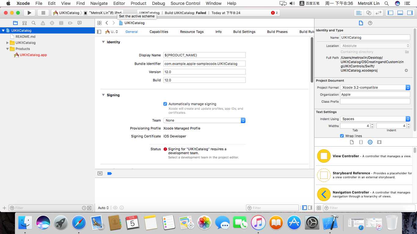This screenshot has width=417, height=234.
Task: Add a new file with plus button
Action: coord(4,208)
